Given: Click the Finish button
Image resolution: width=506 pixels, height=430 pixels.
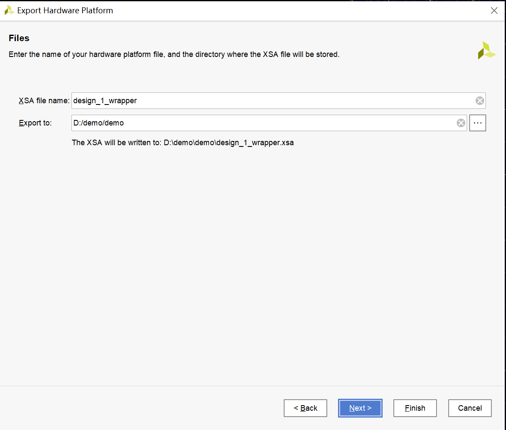Looking at the screenshot, I should click(x=415, y=408).
